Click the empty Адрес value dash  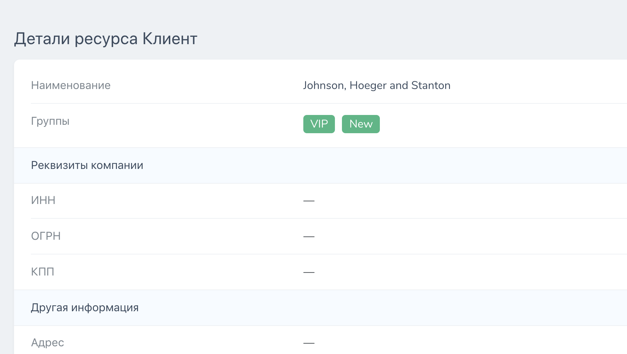(309, 343)
